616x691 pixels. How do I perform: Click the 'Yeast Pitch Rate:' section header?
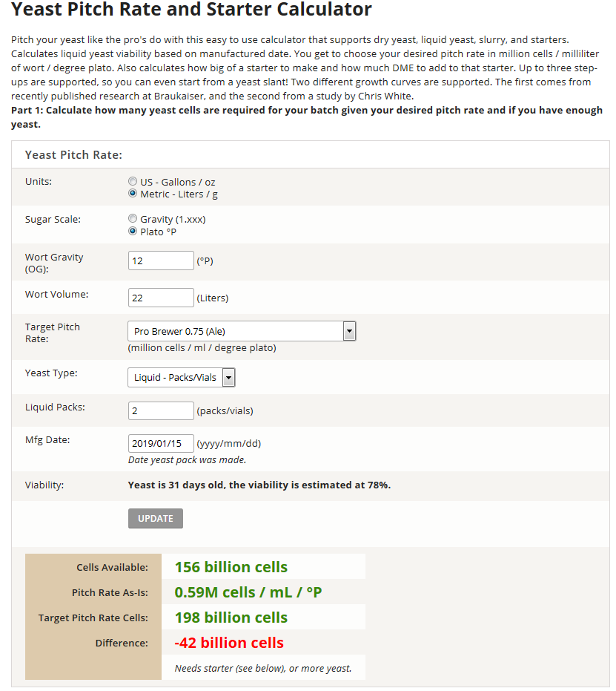(73, 154)
